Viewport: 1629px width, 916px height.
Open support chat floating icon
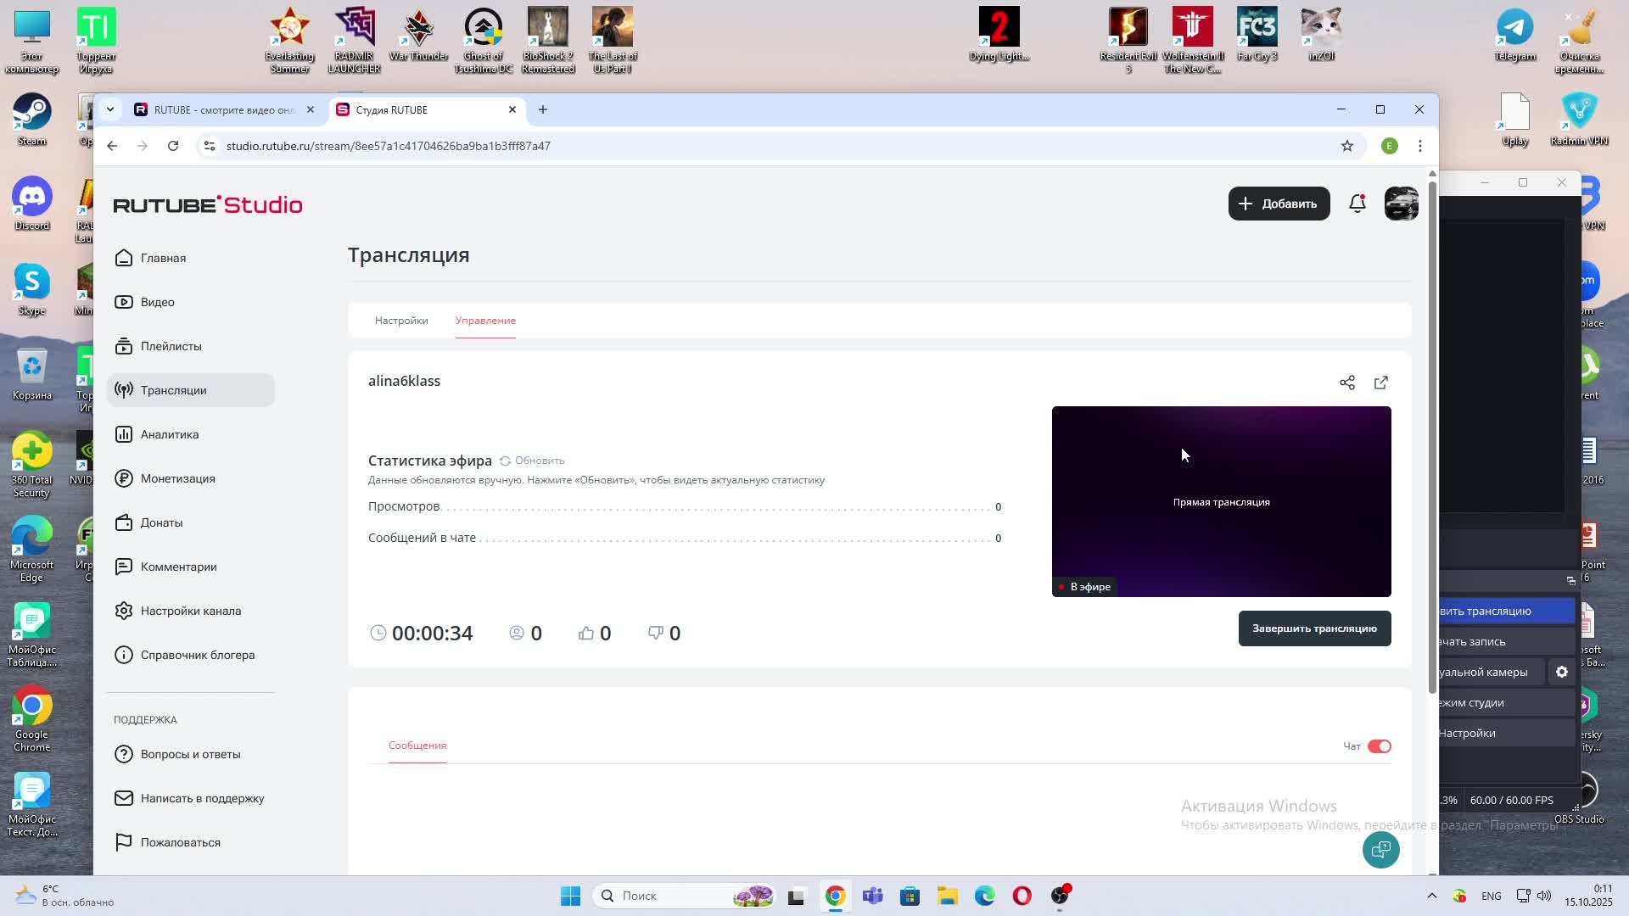(1380, 849)
